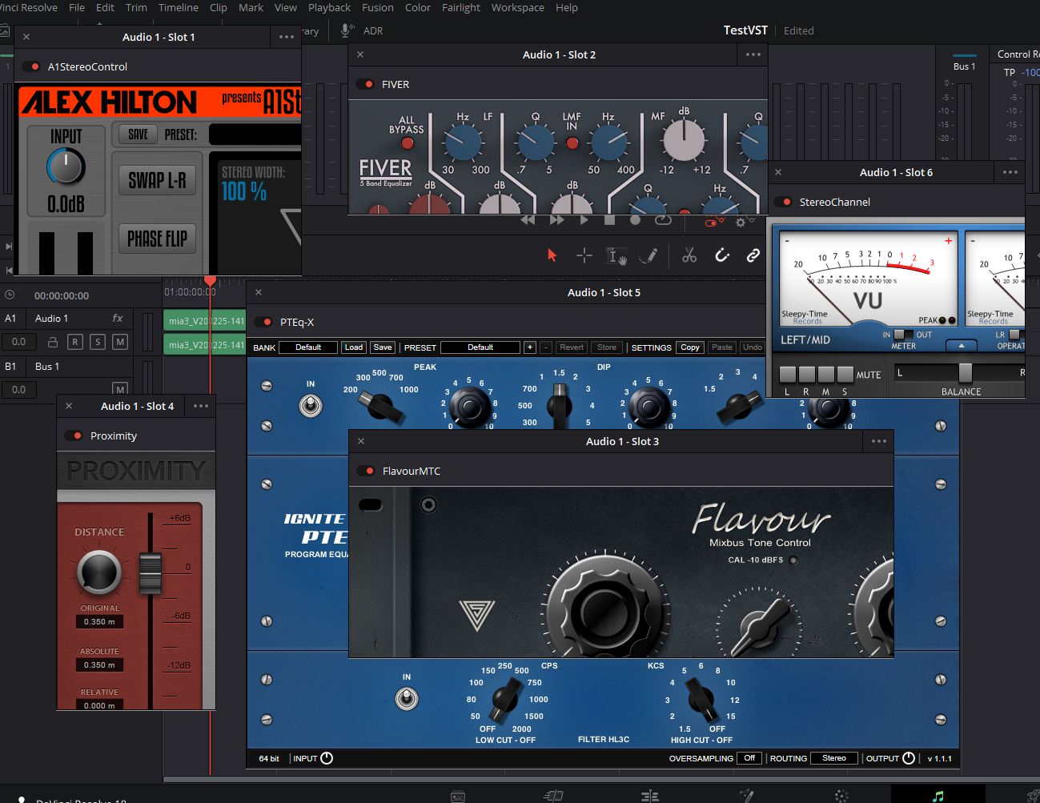Screen dimensions: 1040x803
Task: Toggle the FlavourMTC plugin enable switch
Action: tap(366, 471)
